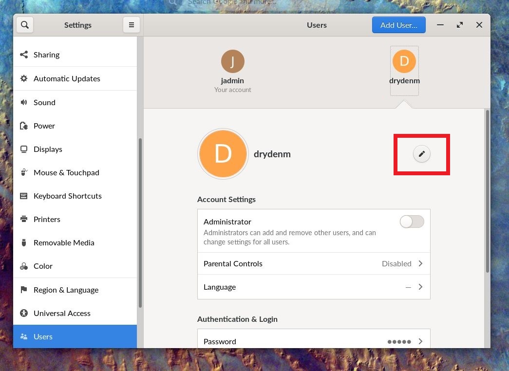Open Mouse & Touchpad panel

pyautogui.click(x=75, y=172)
